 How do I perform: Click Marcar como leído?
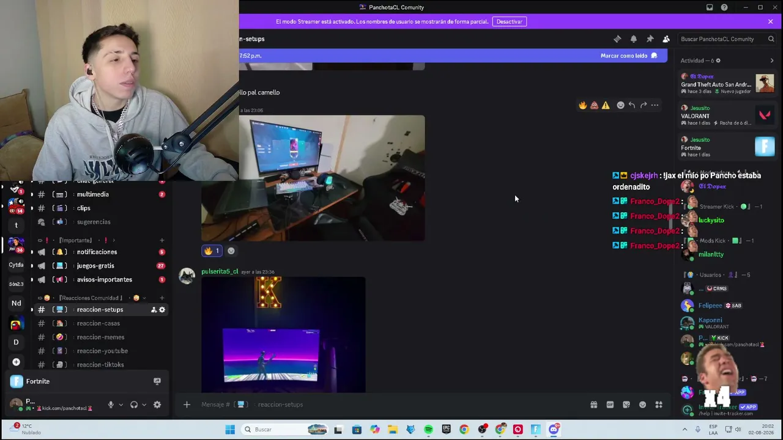point(629,56)
